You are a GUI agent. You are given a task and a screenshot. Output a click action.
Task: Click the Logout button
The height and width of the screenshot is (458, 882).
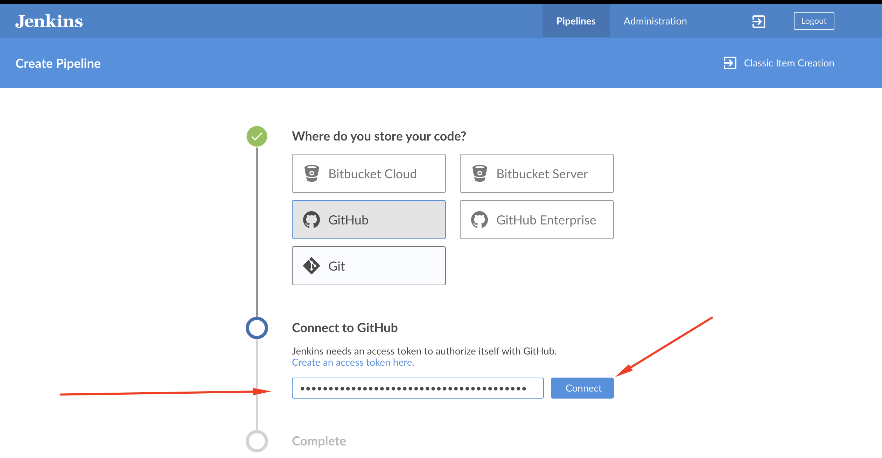[x=814, y=21]
